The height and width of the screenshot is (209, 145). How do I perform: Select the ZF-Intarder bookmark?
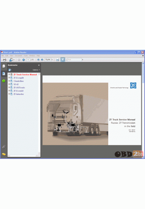(x=19, y=94)
